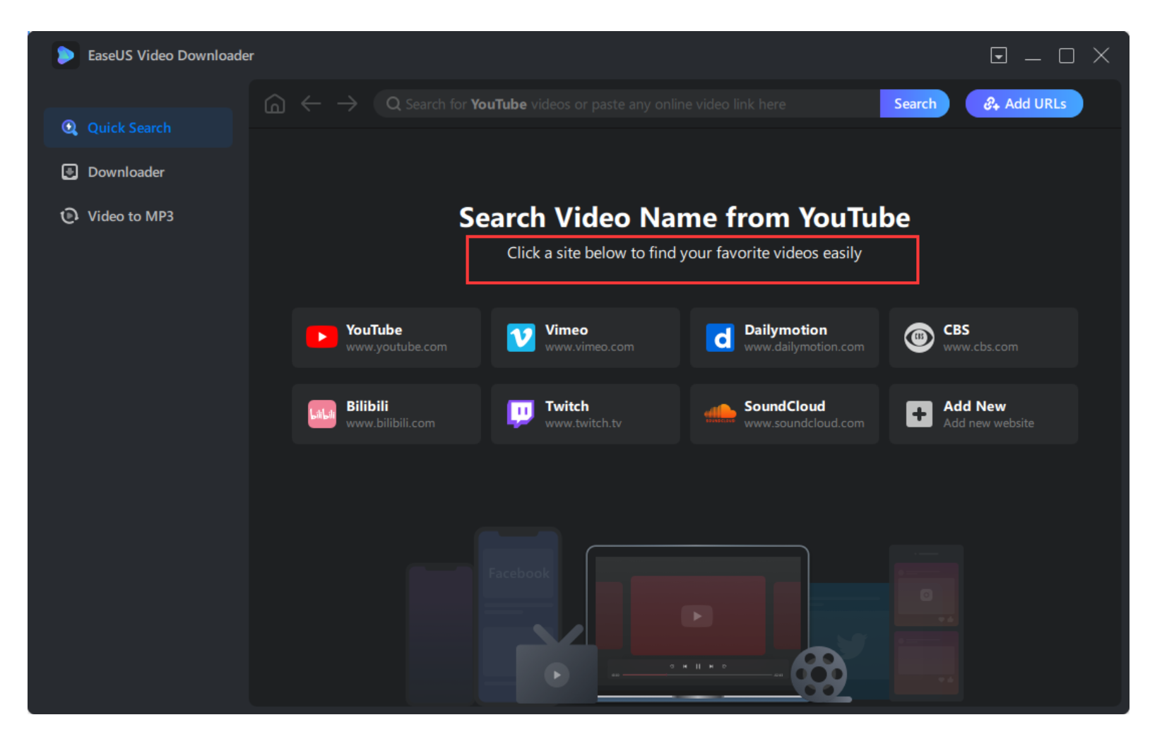Open the Quick Search tab

pos(138,128)
